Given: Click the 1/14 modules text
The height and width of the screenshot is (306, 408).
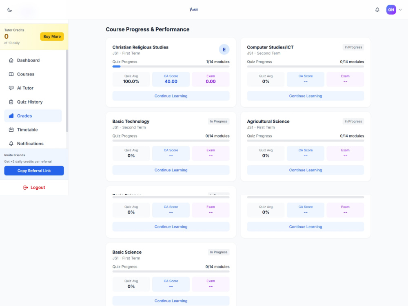Looking at the screenshot, I should (x=218, y=62).
